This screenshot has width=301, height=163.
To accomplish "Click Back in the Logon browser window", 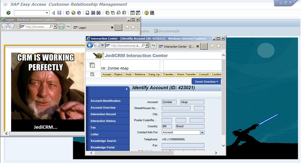I will pyautogui.click(x=4, y=26).
